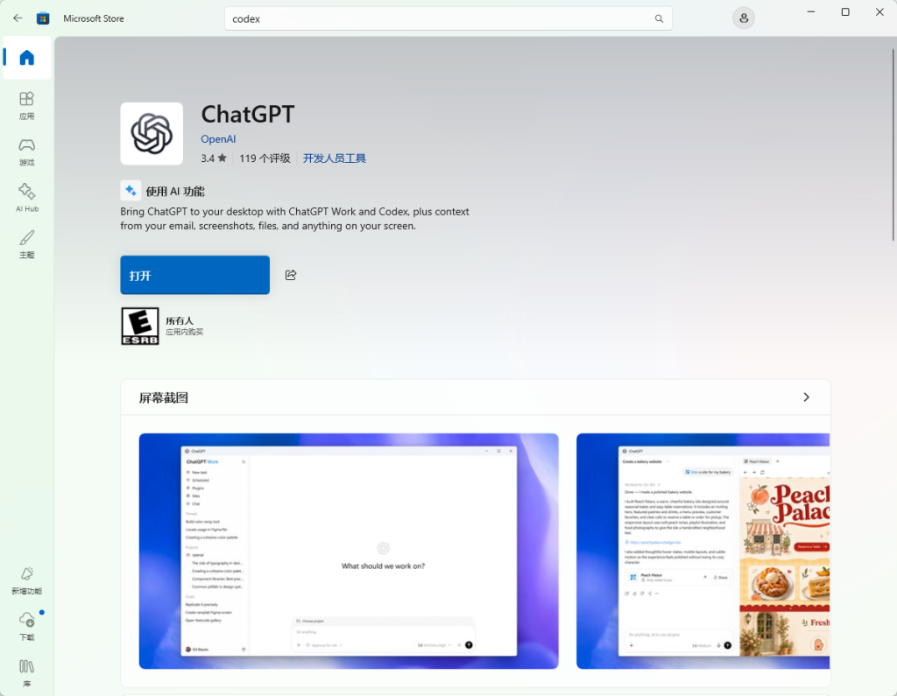
Task: Click the 所有人 rating text
Action: [180, 320]
